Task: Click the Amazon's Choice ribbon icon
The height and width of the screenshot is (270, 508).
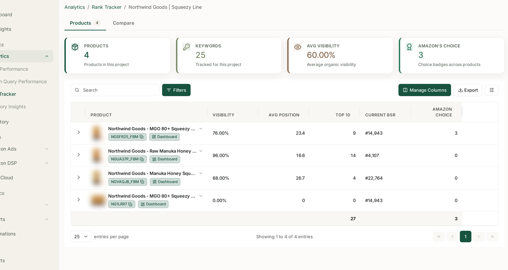Action: [409, 47]
